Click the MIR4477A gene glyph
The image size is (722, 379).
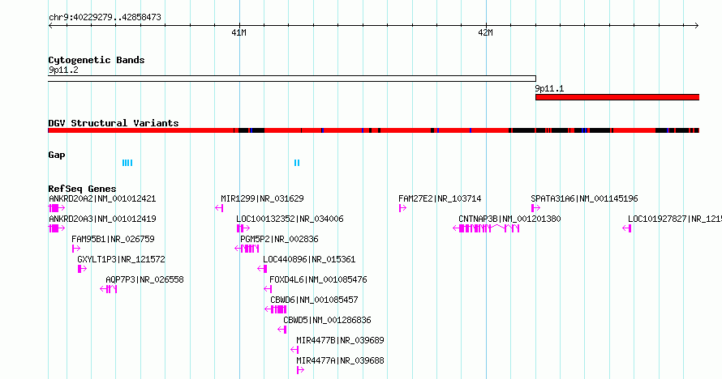300,370
